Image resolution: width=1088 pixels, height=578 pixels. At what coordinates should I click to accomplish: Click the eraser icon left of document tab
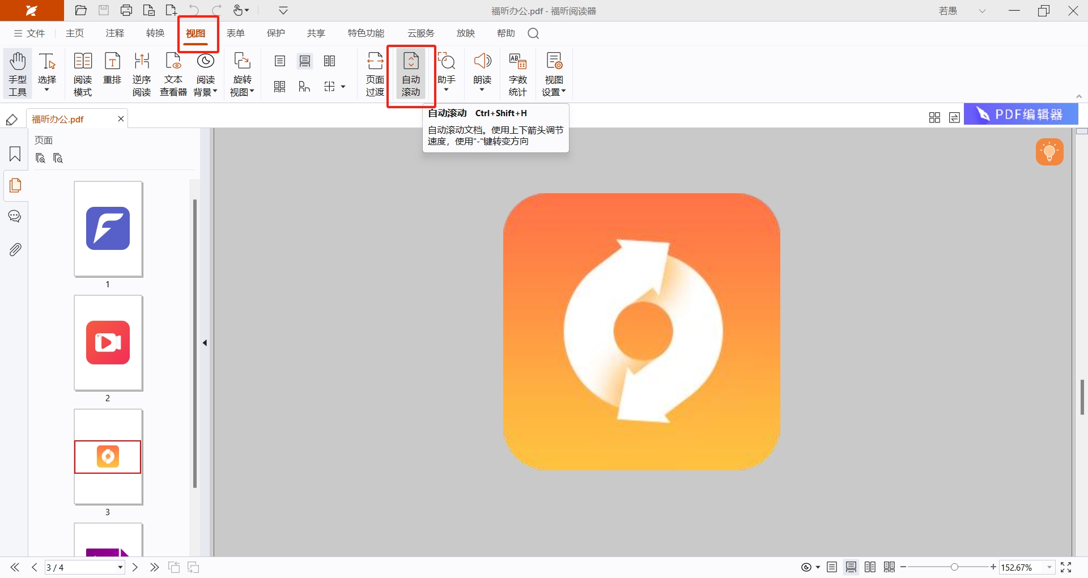(x=11, y=120)
